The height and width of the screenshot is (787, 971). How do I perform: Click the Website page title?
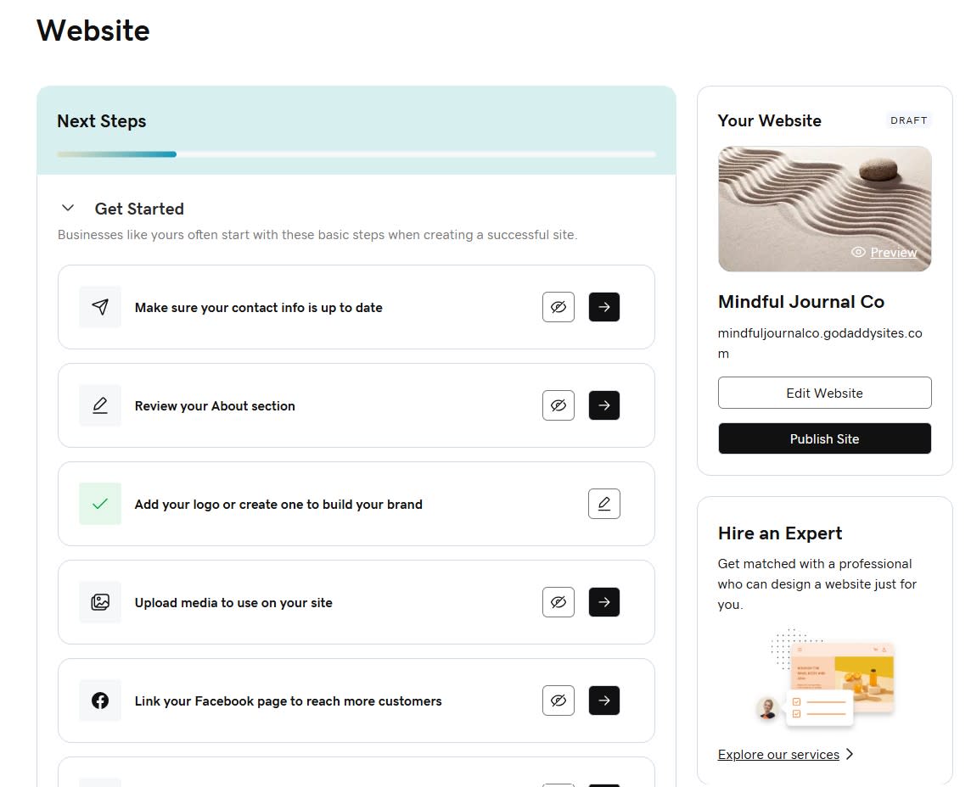click(93, 31)
